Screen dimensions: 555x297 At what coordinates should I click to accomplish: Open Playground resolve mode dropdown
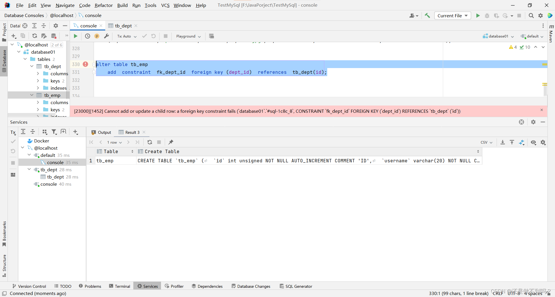pyautogui.click(x=188, y=36)
